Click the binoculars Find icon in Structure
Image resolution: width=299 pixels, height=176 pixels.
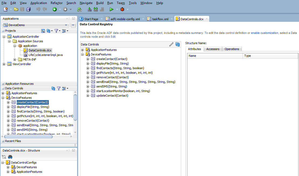[x=10, y=157]
